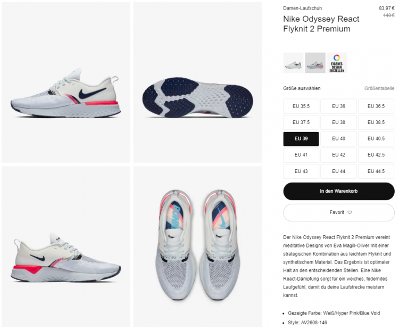The image size is (399, 329).
Task: Add shoe with In den Warenkorb button
Action: (x=339, y=191)
